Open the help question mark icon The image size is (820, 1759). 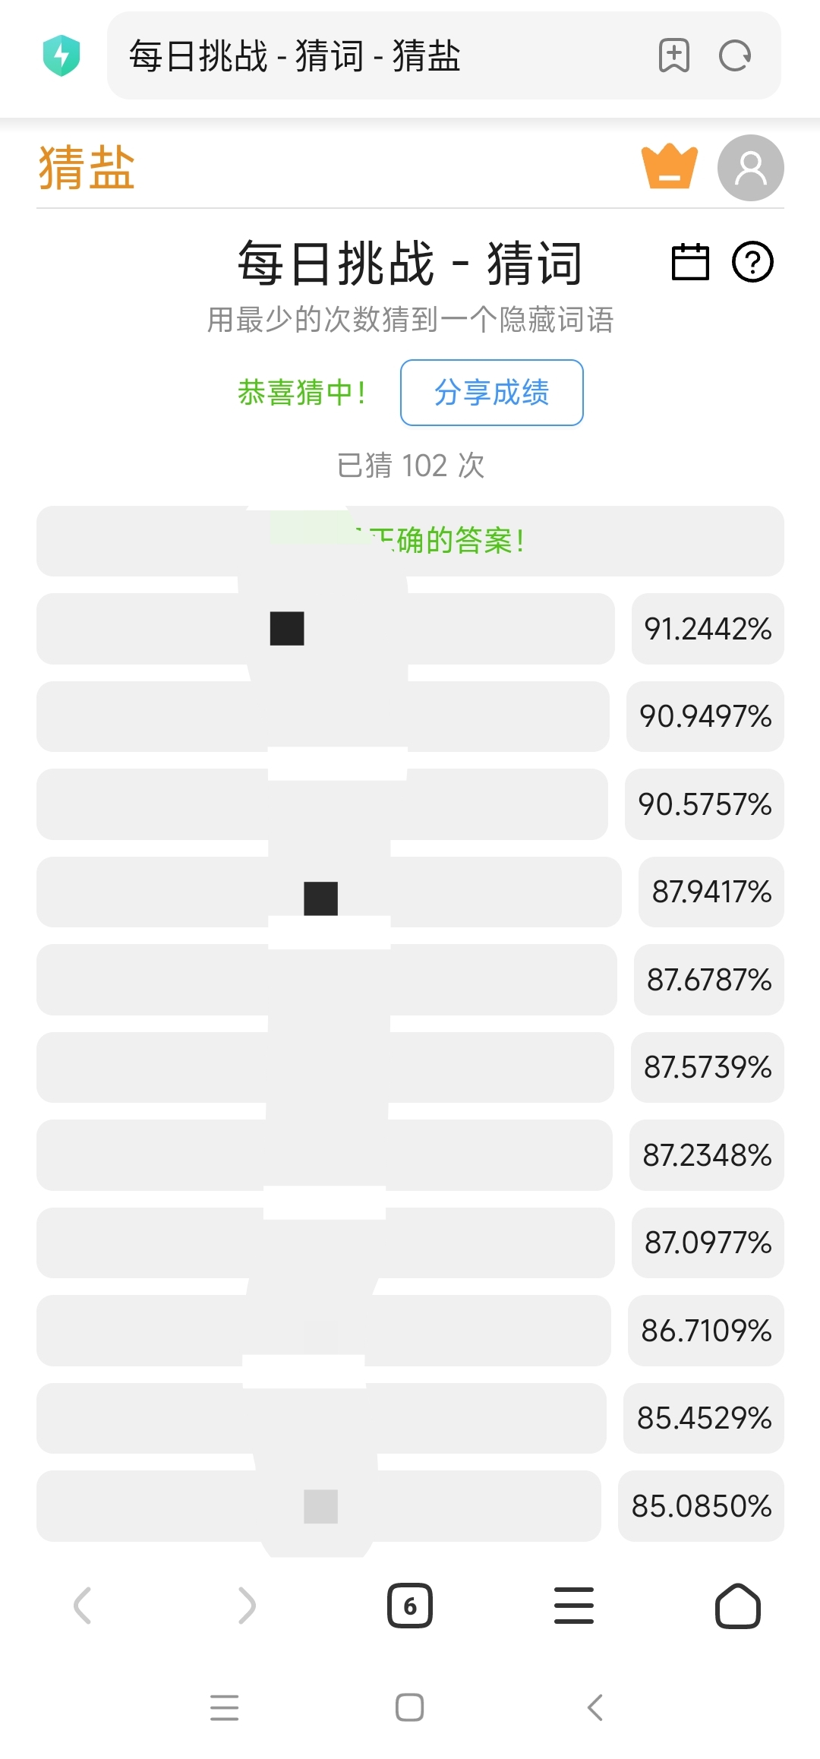(x=752, y=262)
